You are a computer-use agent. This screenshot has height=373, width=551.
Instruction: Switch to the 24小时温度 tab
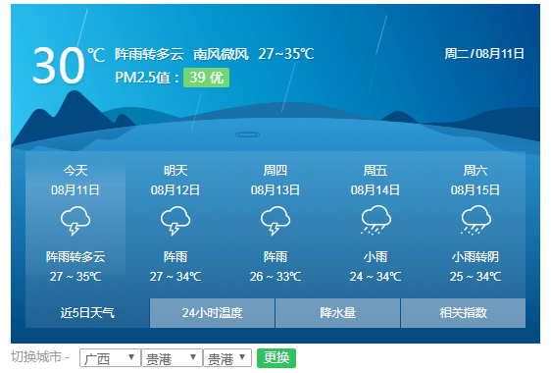click(212, 313)
